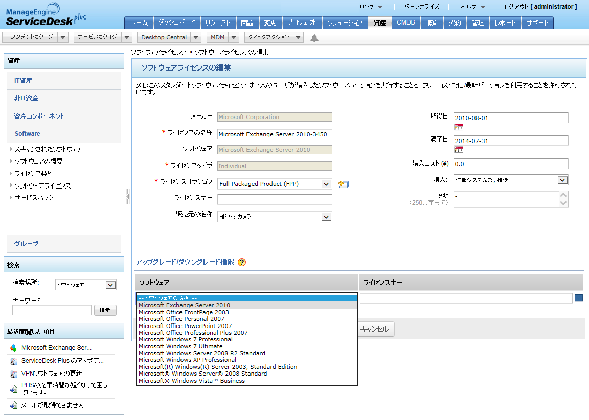Image resolution: width=589 pixels, height=420 pixels.
Task: Switch to 契約 tab
Action: point(455,23)
